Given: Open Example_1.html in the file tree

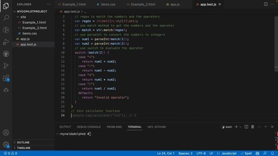Looking at the screenshot, I should (34, 23).
